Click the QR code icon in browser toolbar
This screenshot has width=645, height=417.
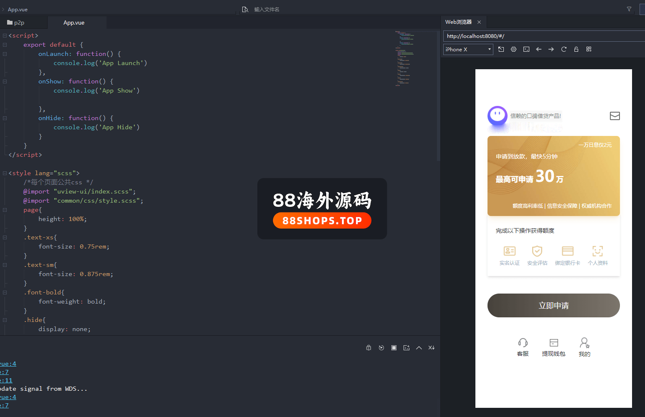point(589,49)
